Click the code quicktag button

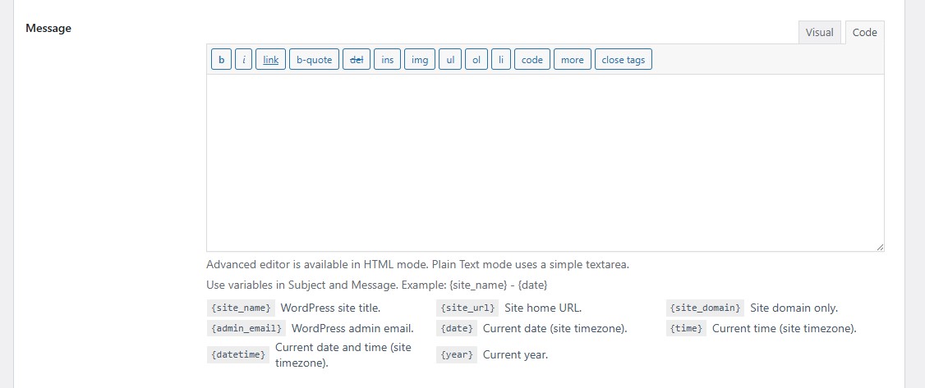[532, 60]
